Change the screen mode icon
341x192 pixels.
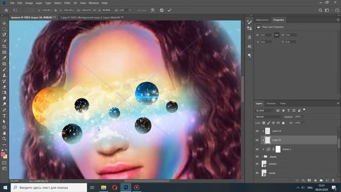coord(4,169)
